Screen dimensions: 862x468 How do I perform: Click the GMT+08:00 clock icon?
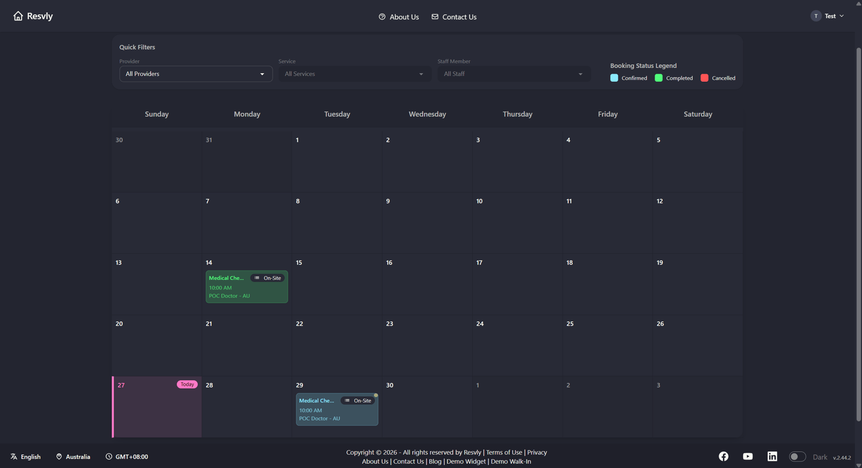109,457
